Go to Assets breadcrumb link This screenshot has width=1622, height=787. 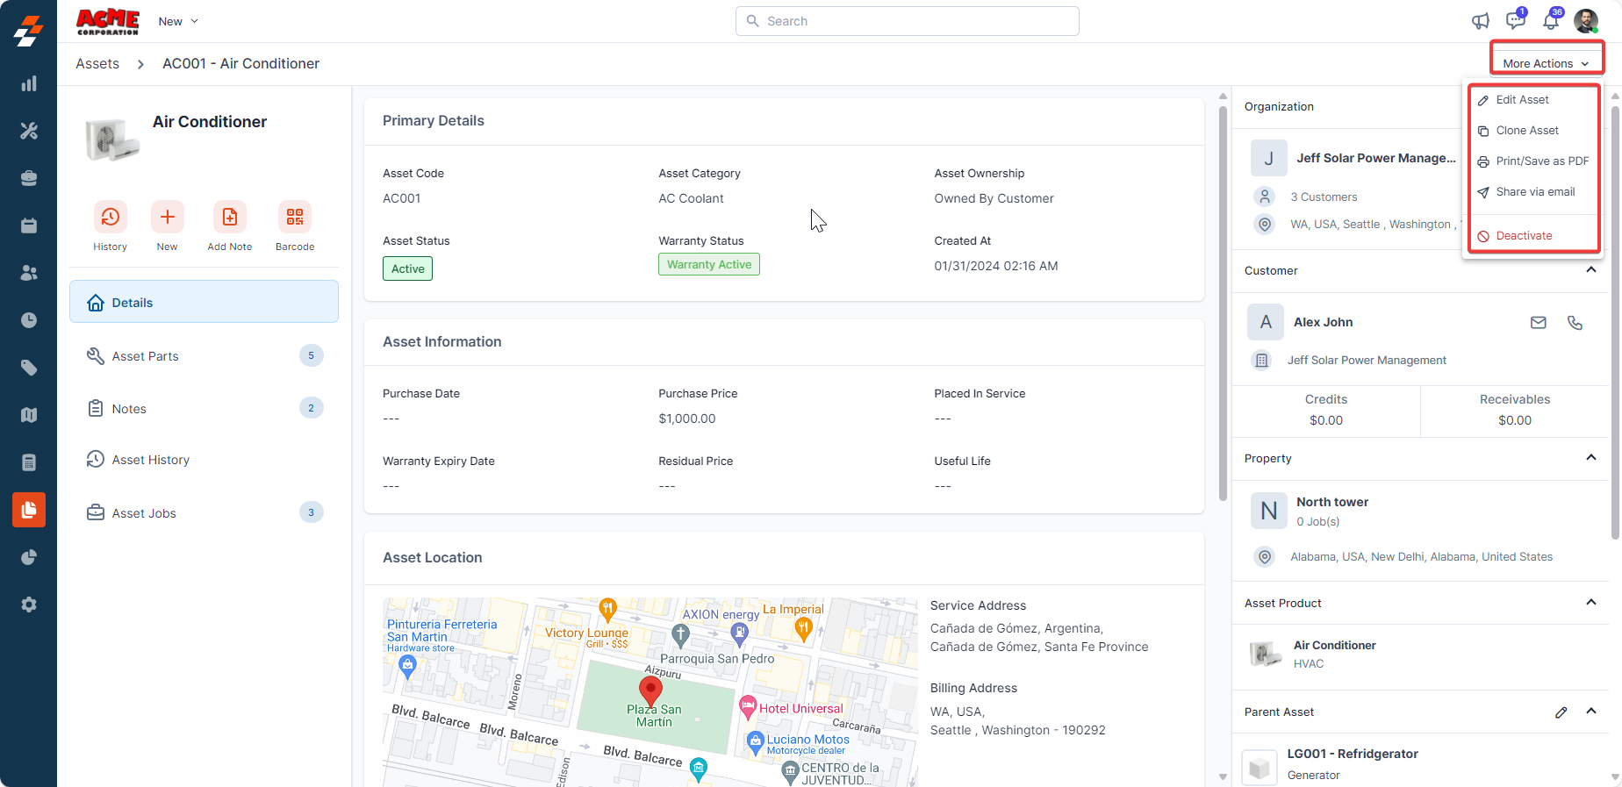click(97, 63)
